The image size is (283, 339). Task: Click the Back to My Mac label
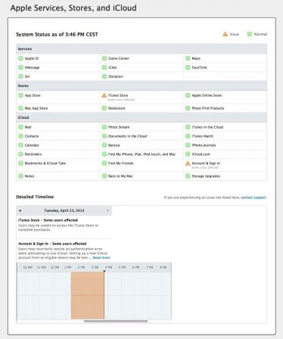pos(120,176)
